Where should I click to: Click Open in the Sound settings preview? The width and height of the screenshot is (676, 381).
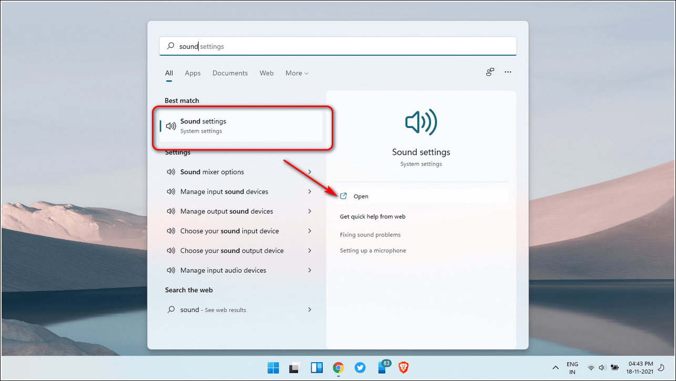point(421,196)
